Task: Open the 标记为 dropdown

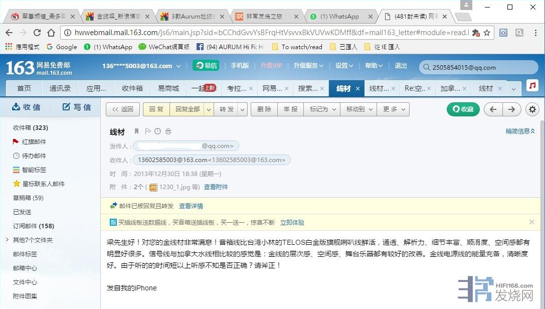Action: [322, 109]
